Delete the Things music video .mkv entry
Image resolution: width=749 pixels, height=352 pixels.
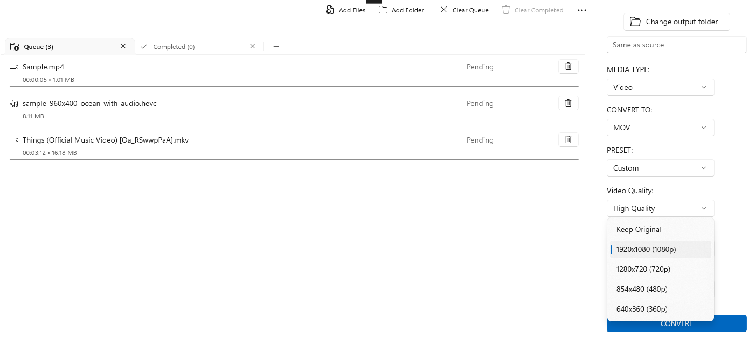point(568,139)
